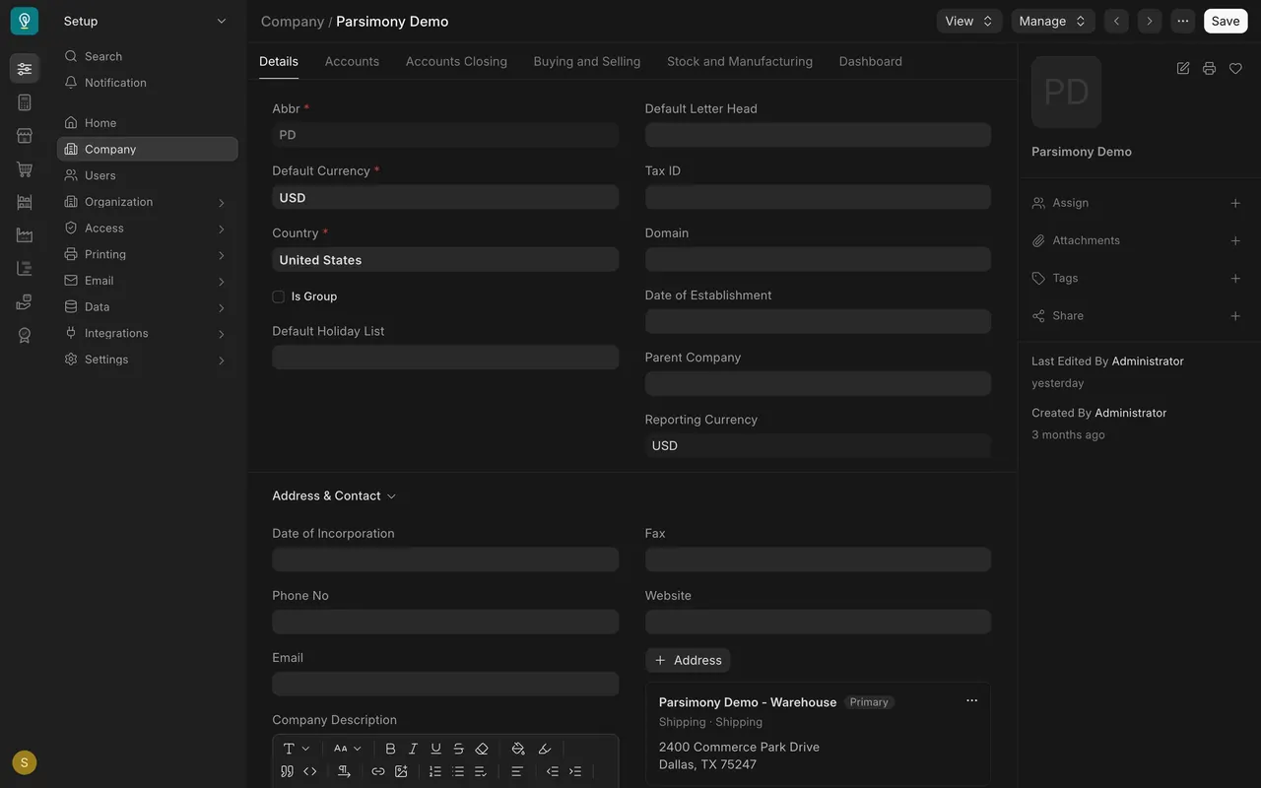Open the quality award ribbon icon
The height and width of the screenshot is (788, 1261).
(x=25, y=336)
